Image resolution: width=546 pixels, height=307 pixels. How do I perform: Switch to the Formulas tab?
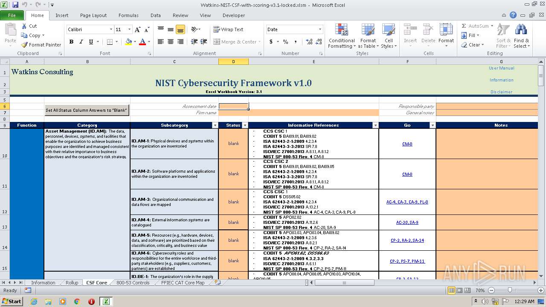[x=128, y=15]
